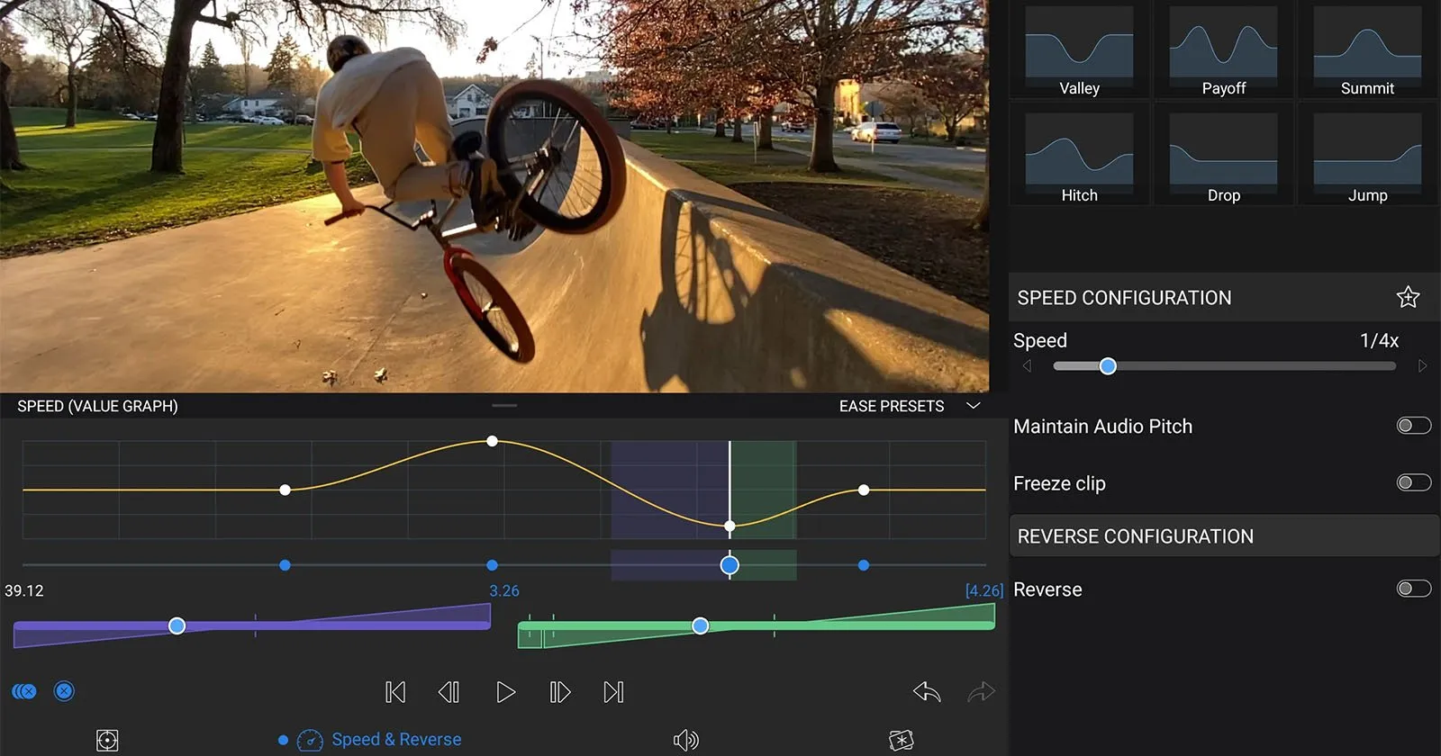This screenshot has height=756, width=1441.
Task: Increase speed with the right arrow
Action: tap(1422, 366)
